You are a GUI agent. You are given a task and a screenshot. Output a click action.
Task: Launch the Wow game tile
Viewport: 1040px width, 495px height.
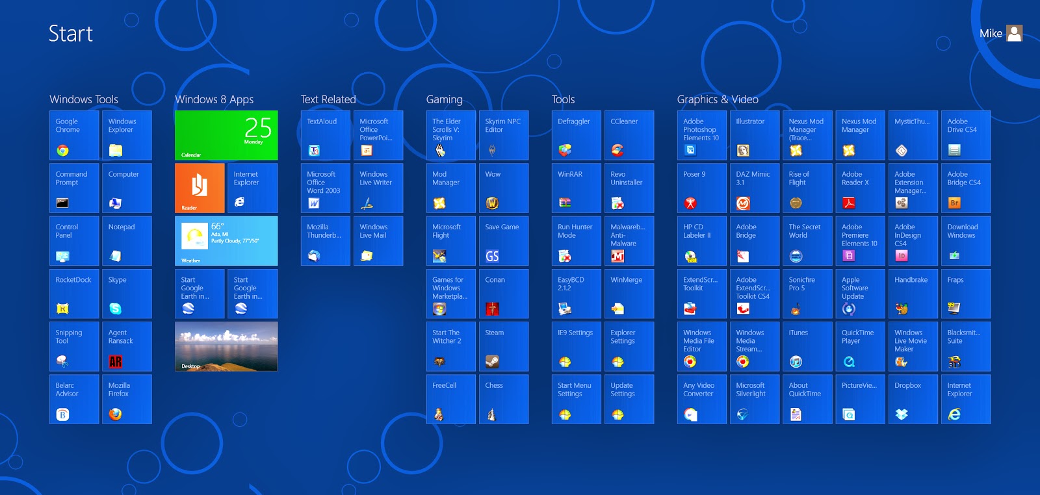coord(504,188)
